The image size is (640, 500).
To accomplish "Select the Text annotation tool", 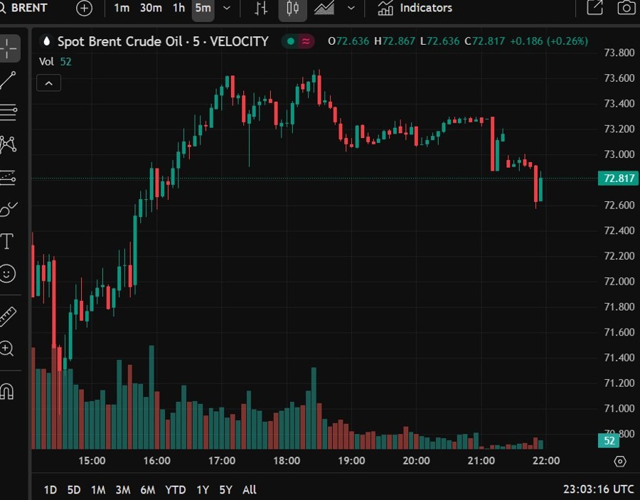I will coord(7,241).
